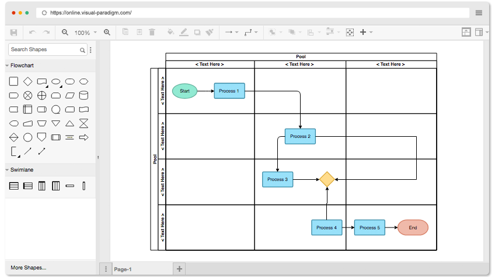The height and width of the screenshot is (277, 495).
Task: Click the line color pencil icon
Action: tap(184, 32)
